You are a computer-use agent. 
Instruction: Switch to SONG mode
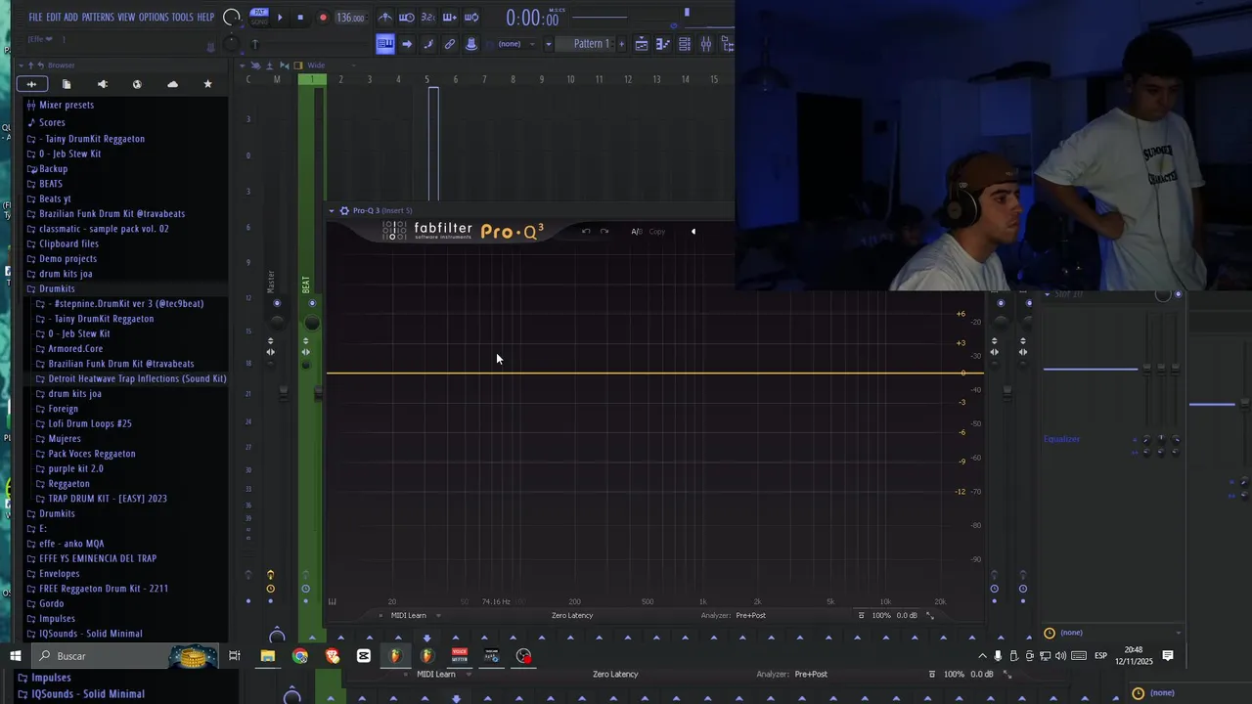point(259,22)
